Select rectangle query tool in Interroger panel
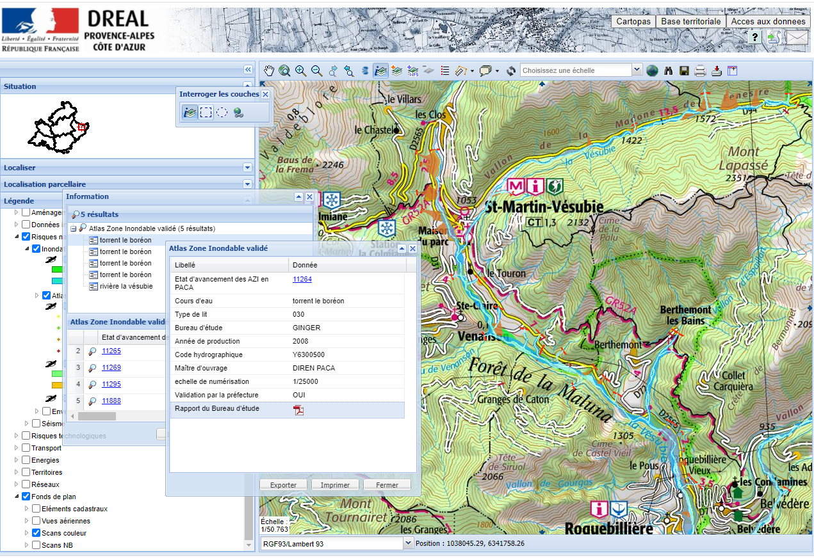The height and width of the screenshot is (558, 814). click(206, 113)
